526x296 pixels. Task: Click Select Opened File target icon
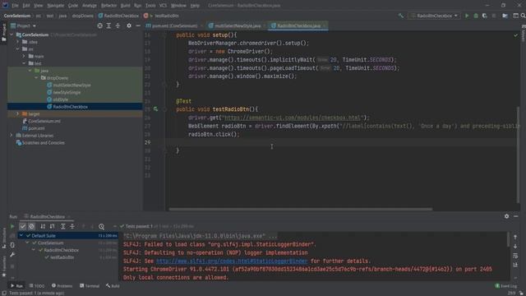pos(99,25)
